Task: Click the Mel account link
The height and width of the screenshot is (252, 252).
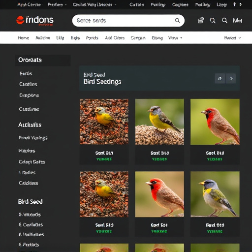Action: pyautogui.click(x=237, y=21)
